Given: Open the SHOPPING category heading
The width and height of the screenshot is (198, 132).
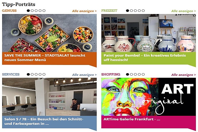Looking at the screenshot, I should (111, 74).
